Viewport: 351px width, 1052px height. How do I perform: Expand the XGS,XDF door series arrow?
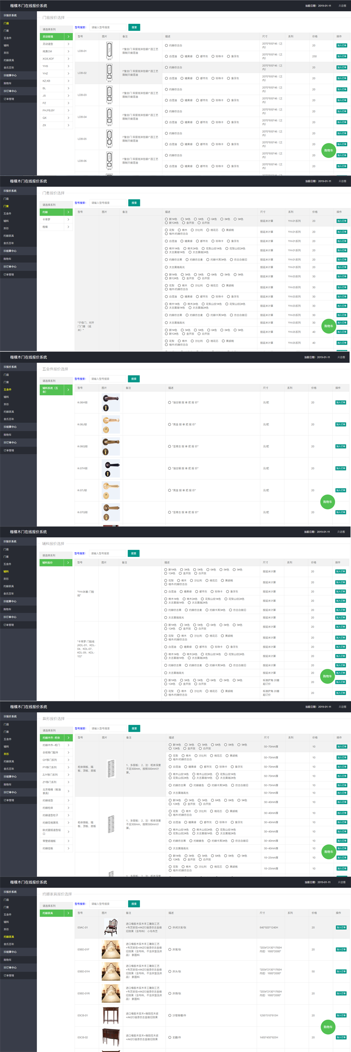[68, 59]
